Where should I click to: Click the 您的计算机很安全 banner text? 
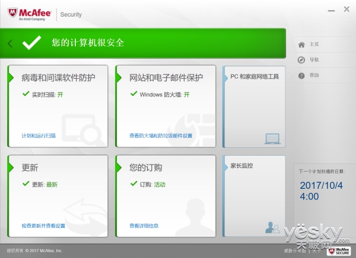(x=88, y=43)
